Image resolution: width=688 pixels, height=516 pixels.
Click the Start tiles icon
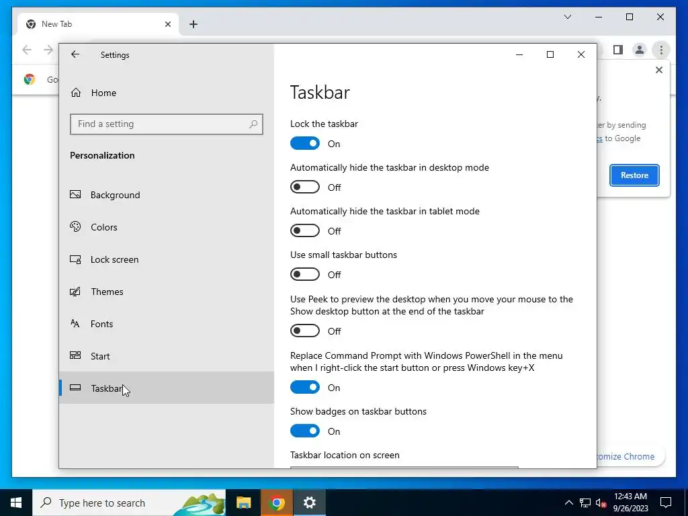(75, 355)
